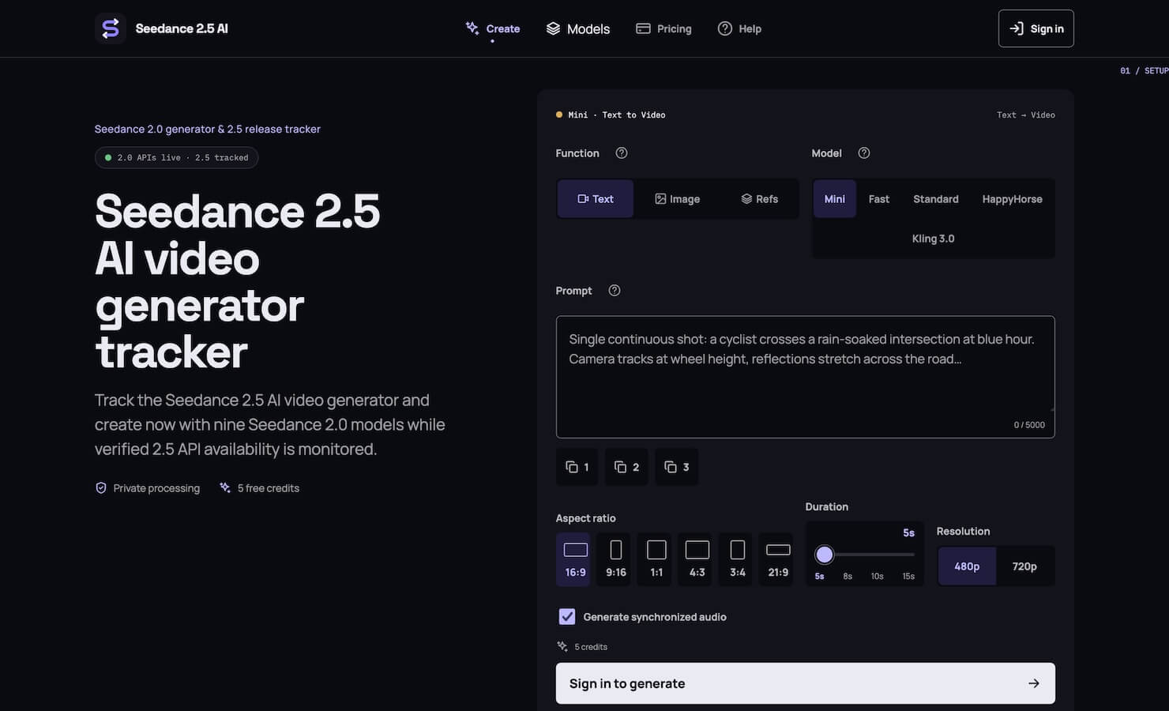Click the sparkle icon next to 5 free credits
1169x711 pixels.
[225, 488]
